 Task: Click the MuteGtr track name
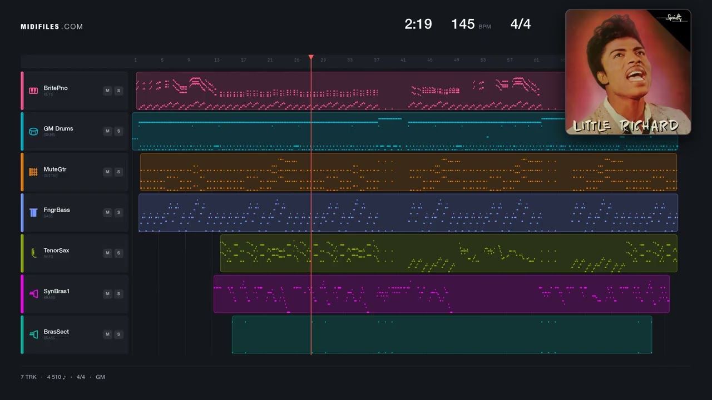point(55,169)
